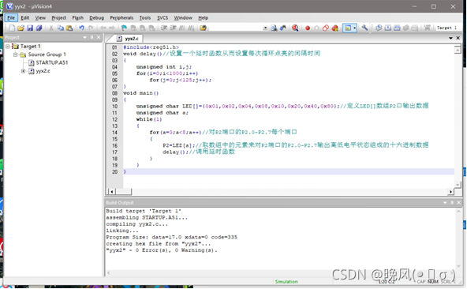
Task: Open the Peripherals menu
Action: (121, 18)
